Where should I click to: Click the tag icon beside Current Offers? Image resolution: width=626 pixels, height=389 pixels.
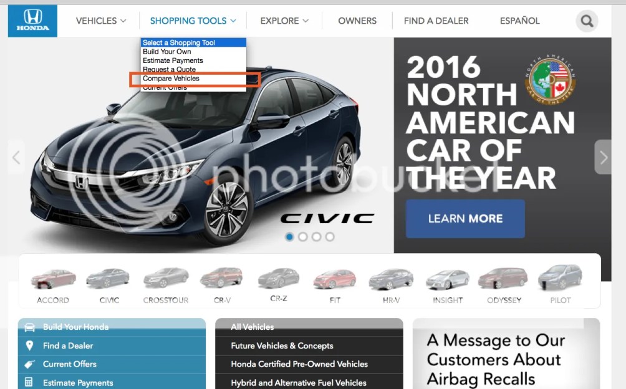(29, 364)
